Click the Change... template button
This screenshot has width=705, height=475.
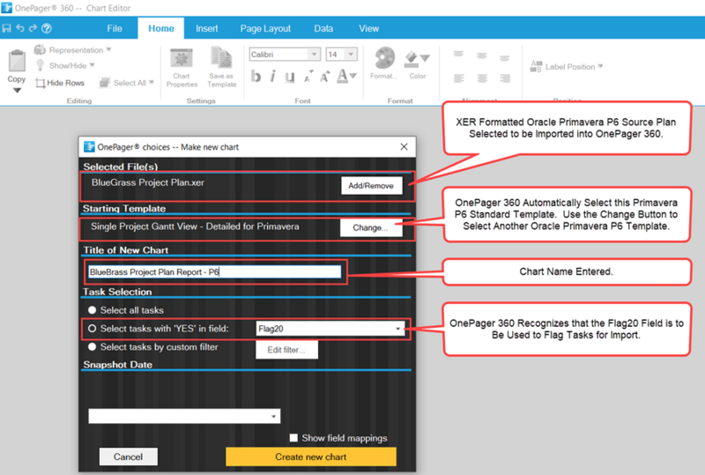370,227
